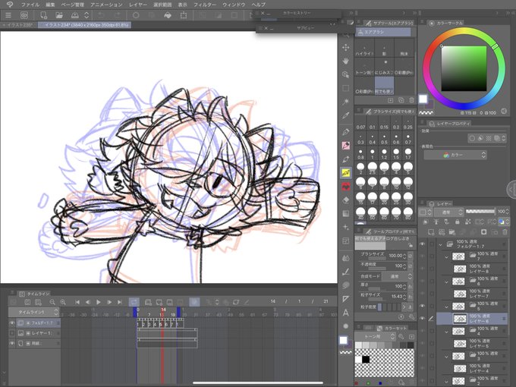Click the Fill bucket icon in command bar
Viewport: 516px width, 387px height.
click(168, 15)
